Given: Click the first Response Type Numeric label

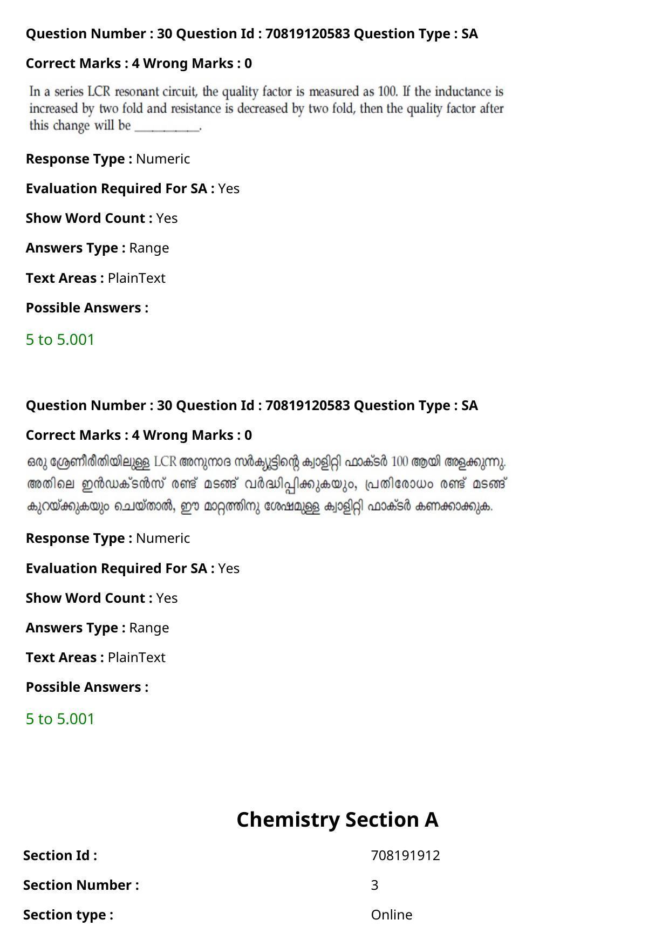Looking at the screenshot, I should click(108, 159).
